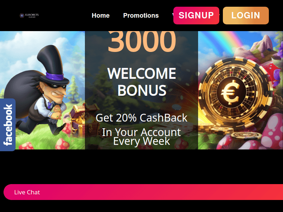The width and height of the screenshot is (283, 212).
Task: Open the facebook side tab
Action: tap(8, 125)
